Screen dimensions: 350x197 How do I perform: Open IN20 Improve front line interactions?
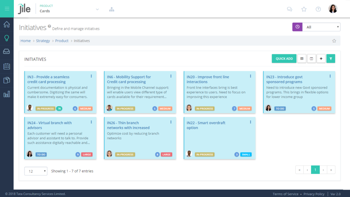[208, 79]
